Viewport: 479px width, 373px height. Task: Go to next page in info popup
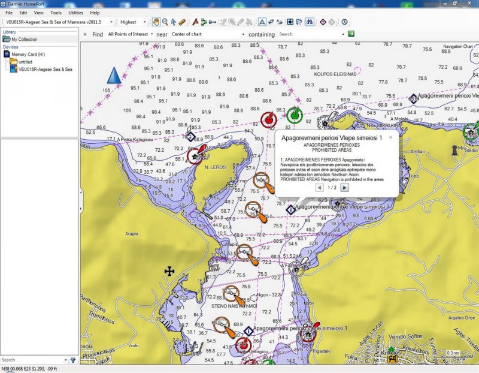(x=345, y=188)
